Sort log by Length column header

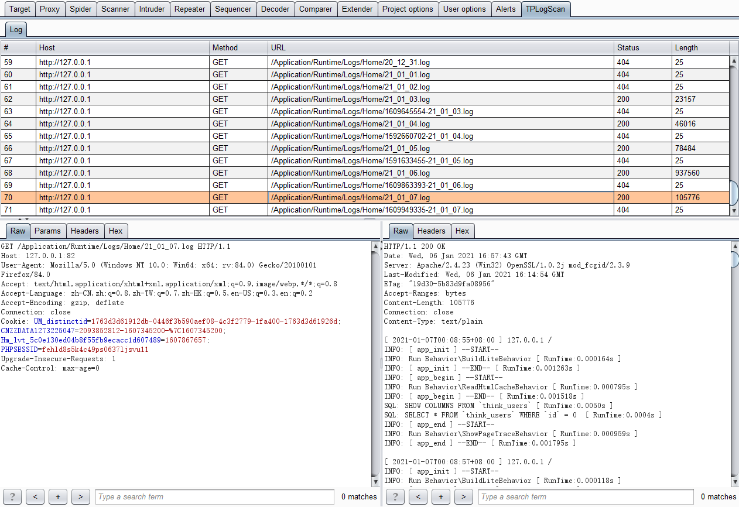click(700, 47)
